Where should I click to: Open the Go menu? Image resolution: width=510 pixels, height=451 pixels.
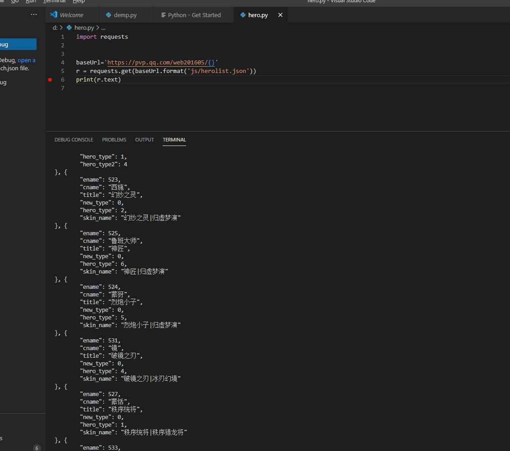click(x=14, y=1)
